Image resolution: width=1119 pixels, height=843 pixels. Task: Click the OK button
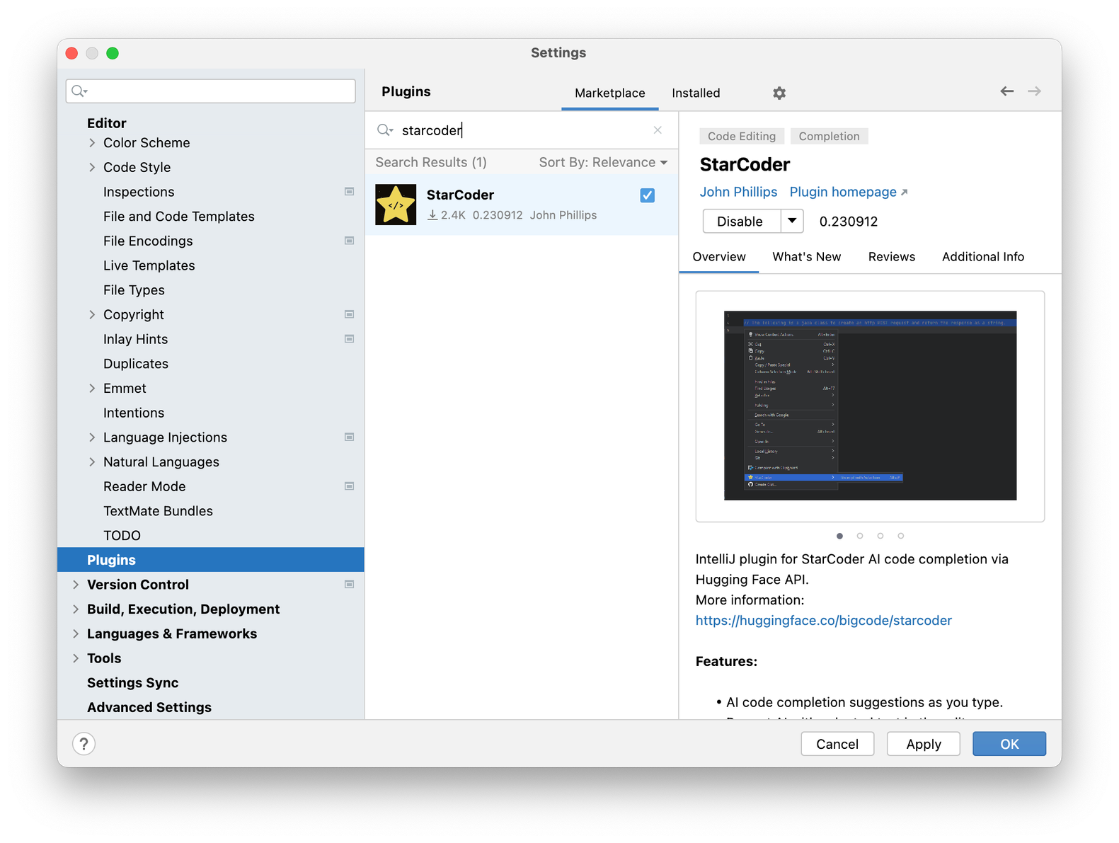1009,744
